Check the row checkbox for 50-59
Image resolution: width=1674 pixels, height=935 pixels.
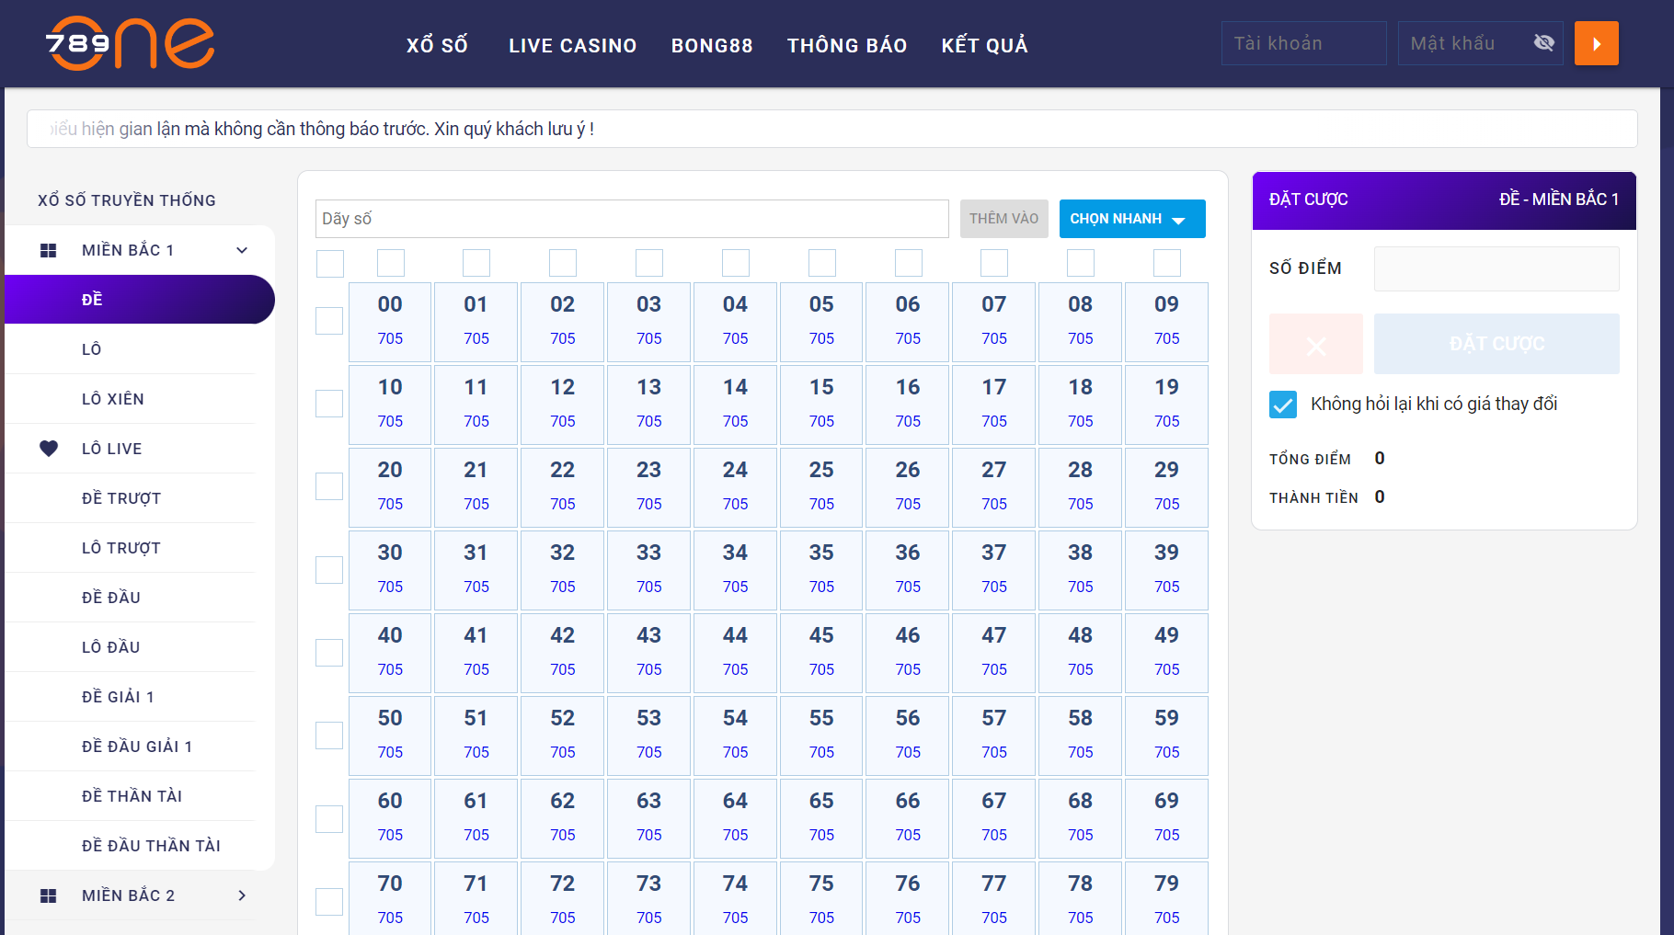pos(329,735)
